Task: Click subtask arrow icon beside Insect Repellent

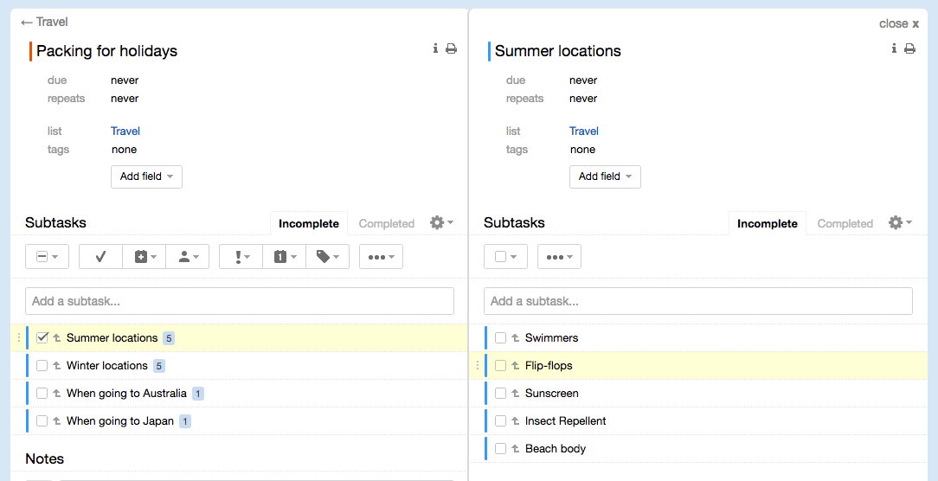Action: click(x=515, y=421)
